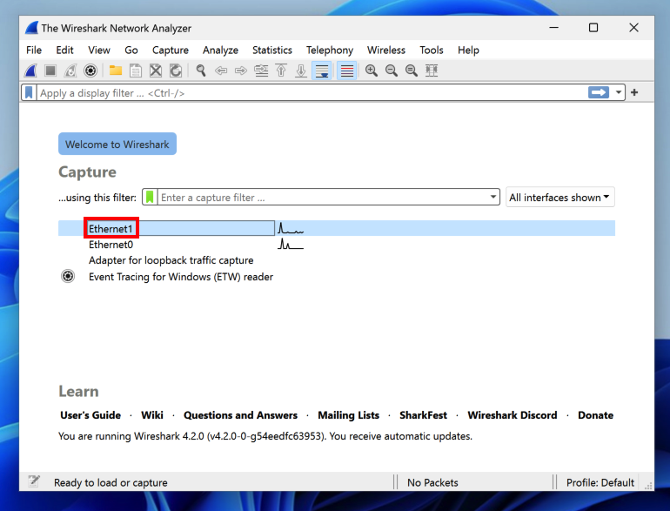Select the Ethernet0 interface
The height and width of the screenshot is (511, 670).
111,245
